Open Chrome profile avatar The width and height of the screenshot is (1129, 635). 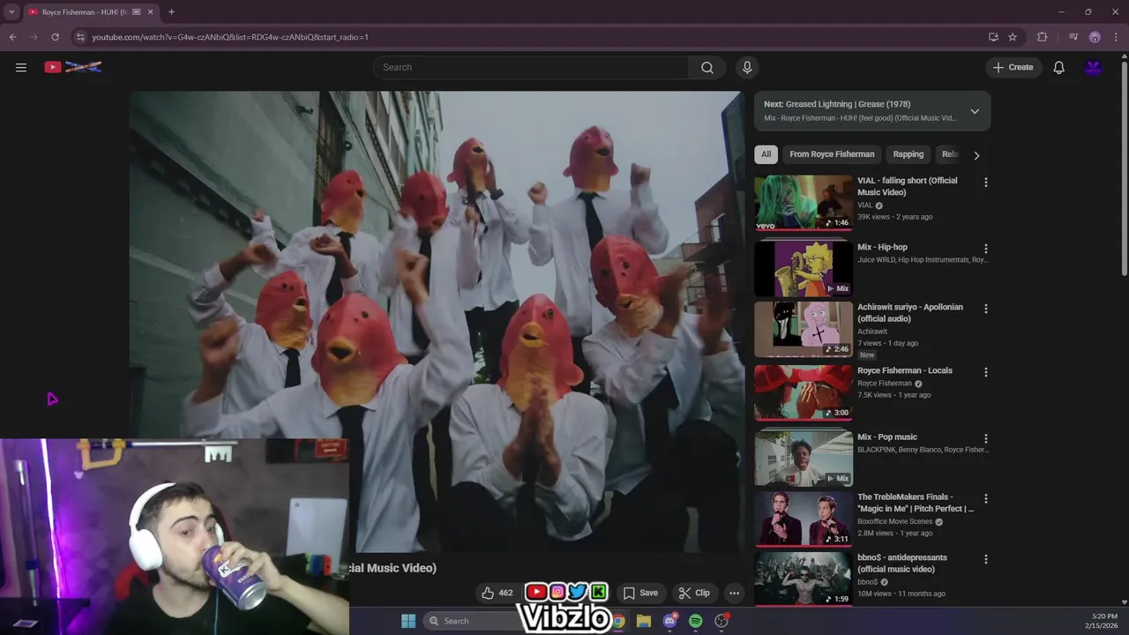1095,37
